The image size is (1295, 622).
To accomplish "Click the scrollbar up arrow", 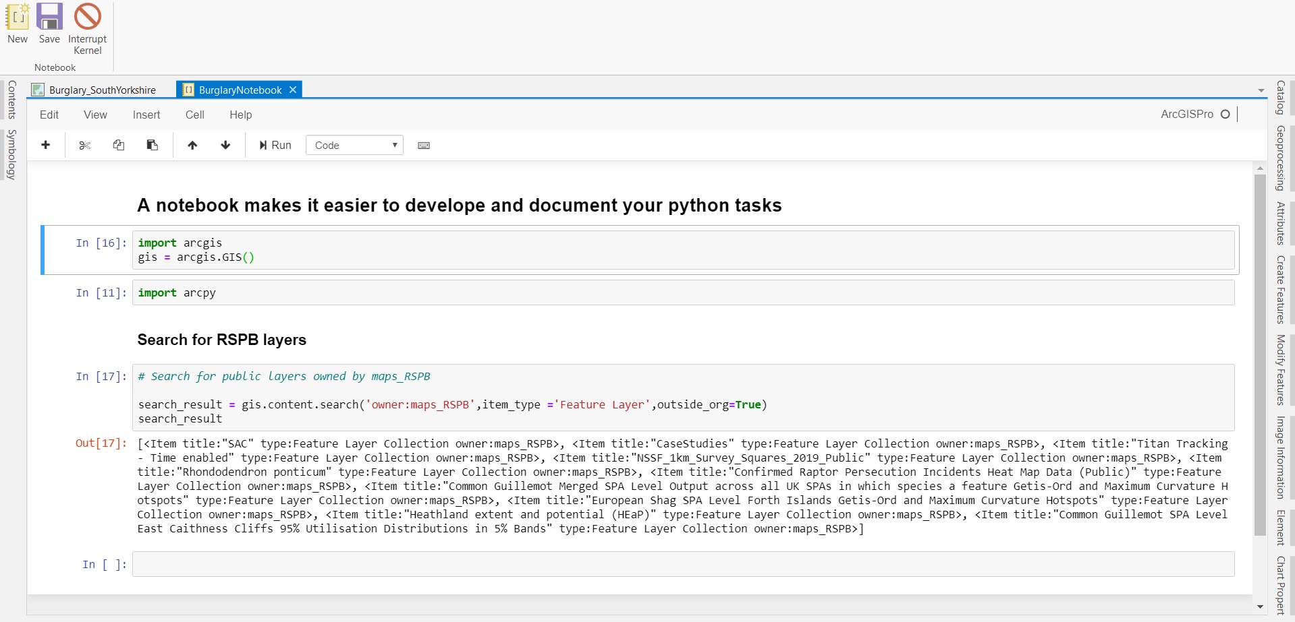I will 1260,168.
